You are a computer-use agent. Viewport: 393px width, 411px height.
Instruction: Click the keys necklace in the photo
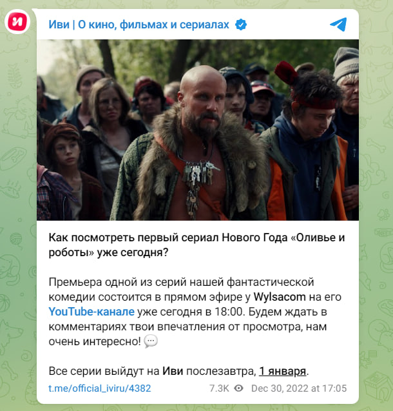[198, 183]
